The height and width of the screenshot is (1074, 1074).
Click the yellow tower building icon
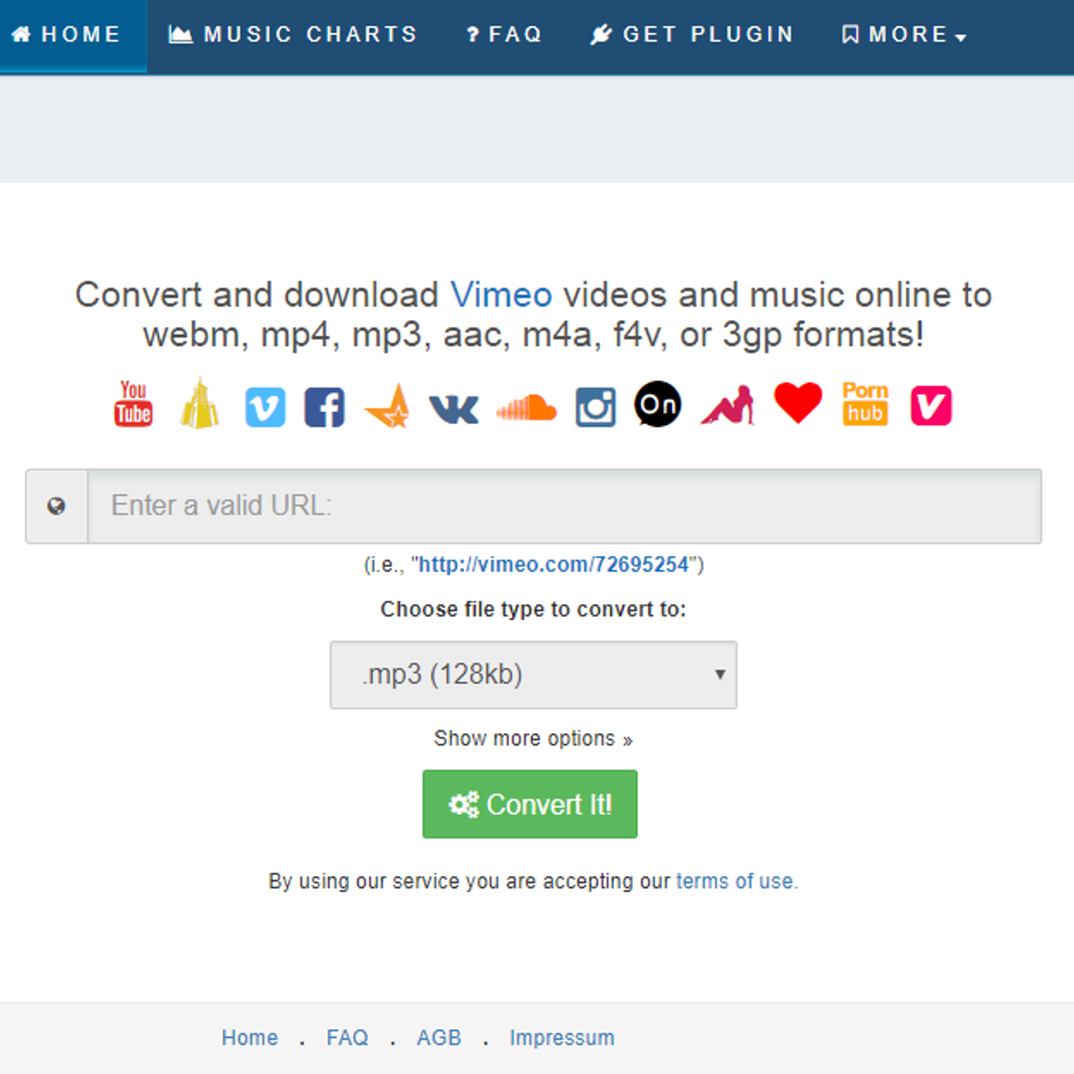[199, 403]
